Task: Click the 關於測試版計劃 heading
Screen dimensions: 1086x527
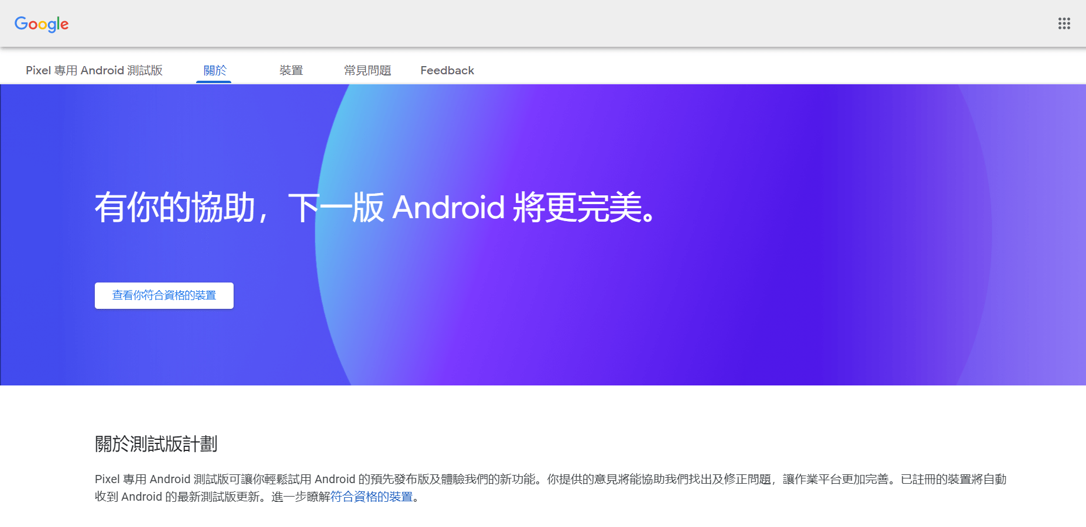Action: tap(156, 444)
